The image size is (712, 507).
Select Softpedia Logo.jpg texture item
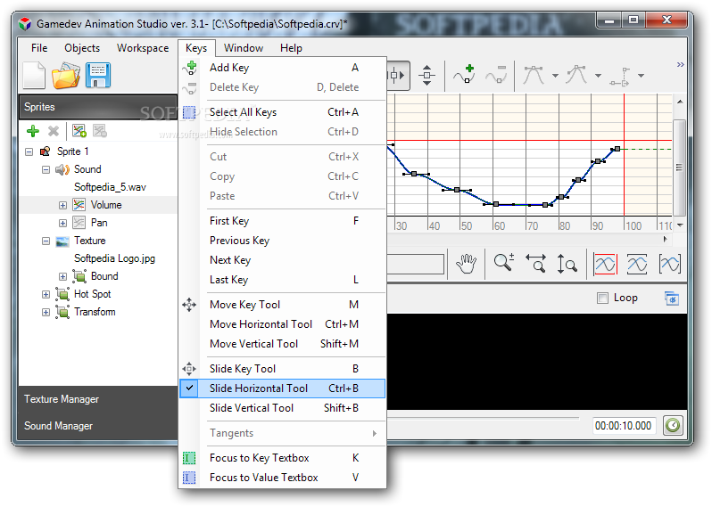[x=114, y=258]
